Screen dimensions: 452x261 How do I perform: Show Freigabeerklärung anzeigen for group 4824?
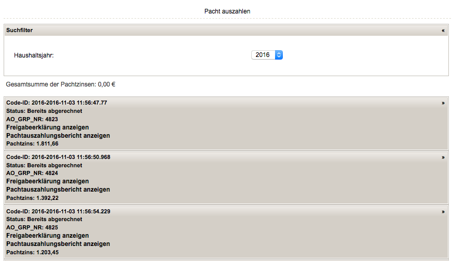coord(47,181)
